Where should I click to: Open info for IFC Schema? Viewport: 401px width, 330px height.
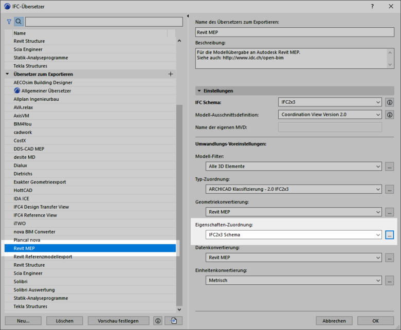tap(390, 102)
